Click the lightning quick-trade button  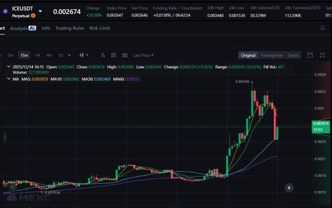tap(289, 188)
